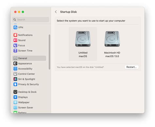Click into the Search field
Image resolution: width=155 pixels, height=127 pixels.
tap(31, 19)
